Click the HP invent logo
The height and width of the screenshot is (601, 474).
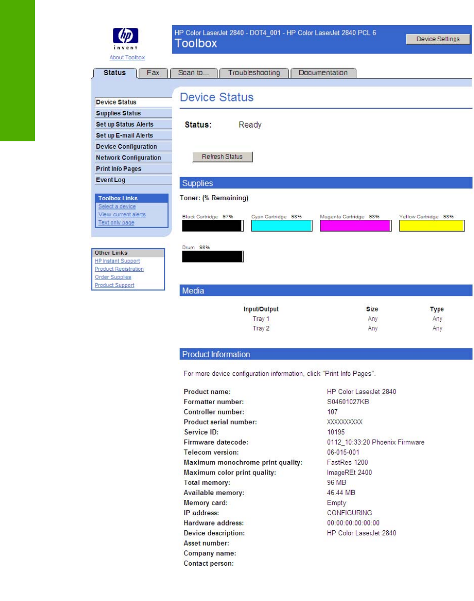tap(125, 40)
